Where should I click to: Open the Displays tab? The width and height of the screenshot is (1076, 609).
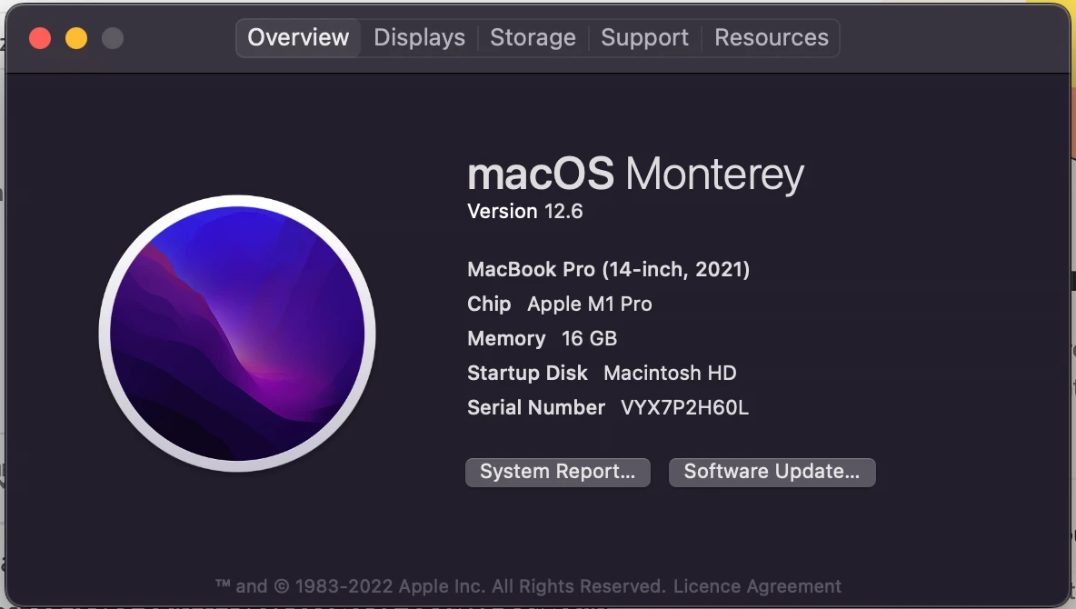point(419,38)
